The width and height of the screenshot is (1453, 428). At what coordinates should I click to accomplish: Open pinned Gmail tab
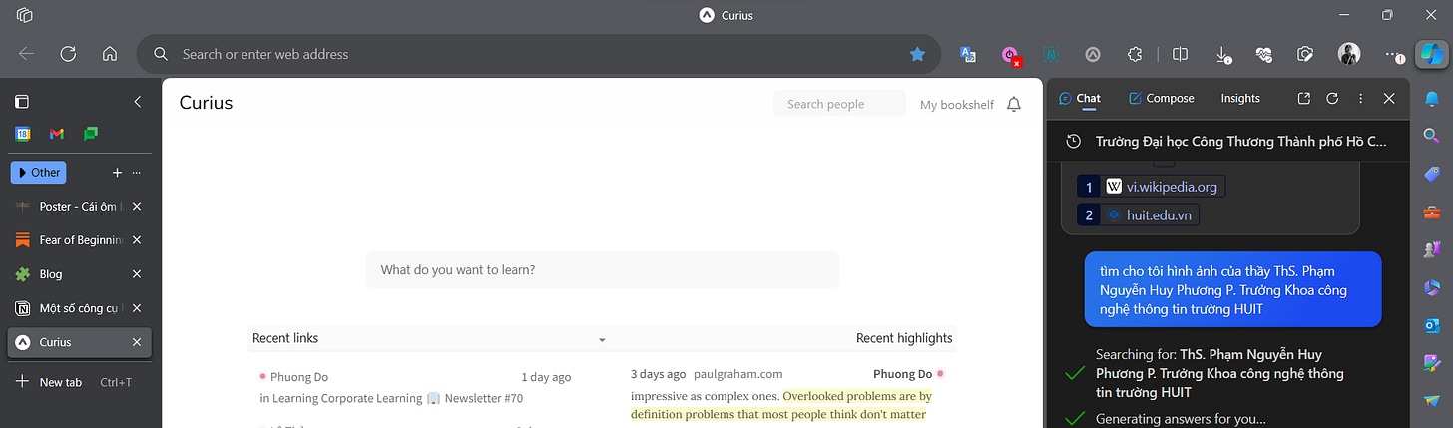(57, 133)
